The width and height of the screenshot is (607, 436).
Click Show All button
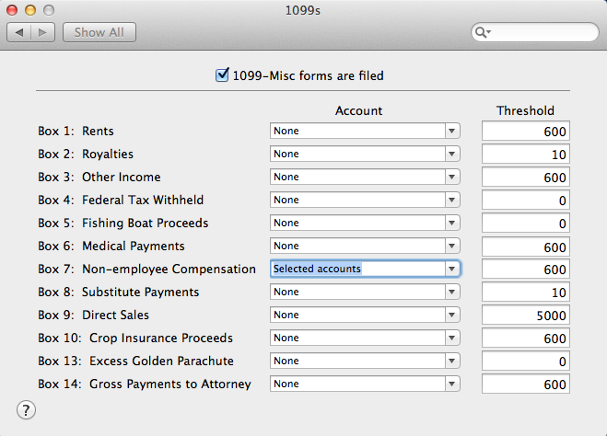point(99,32)
